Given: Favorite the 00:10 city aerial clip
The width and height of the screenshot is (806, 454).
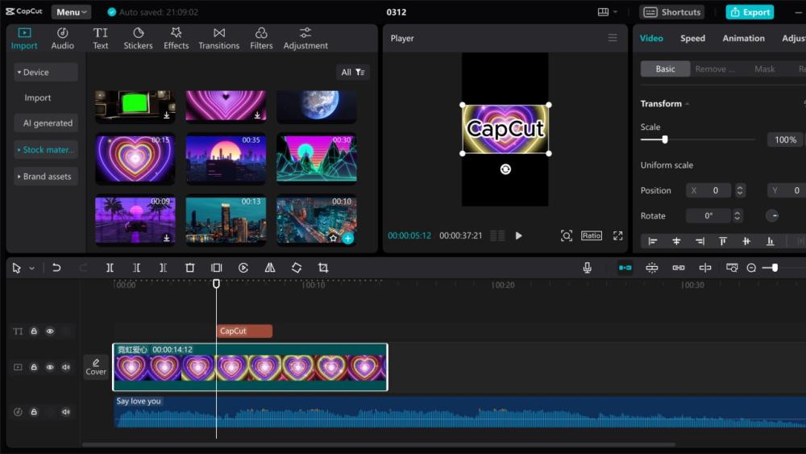Looking at the screenshot, I should (x=333, y=238).
